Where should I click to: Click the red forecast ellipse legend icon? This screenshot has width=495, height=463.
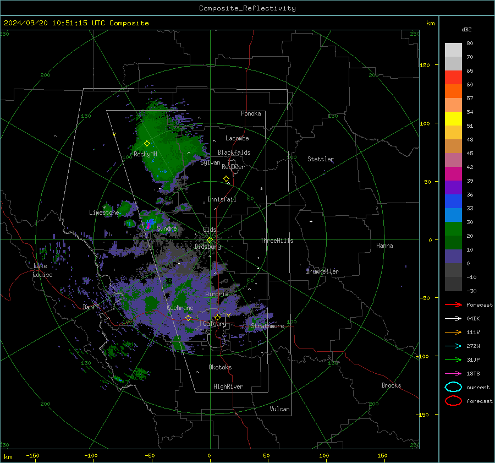coord(453,401)
